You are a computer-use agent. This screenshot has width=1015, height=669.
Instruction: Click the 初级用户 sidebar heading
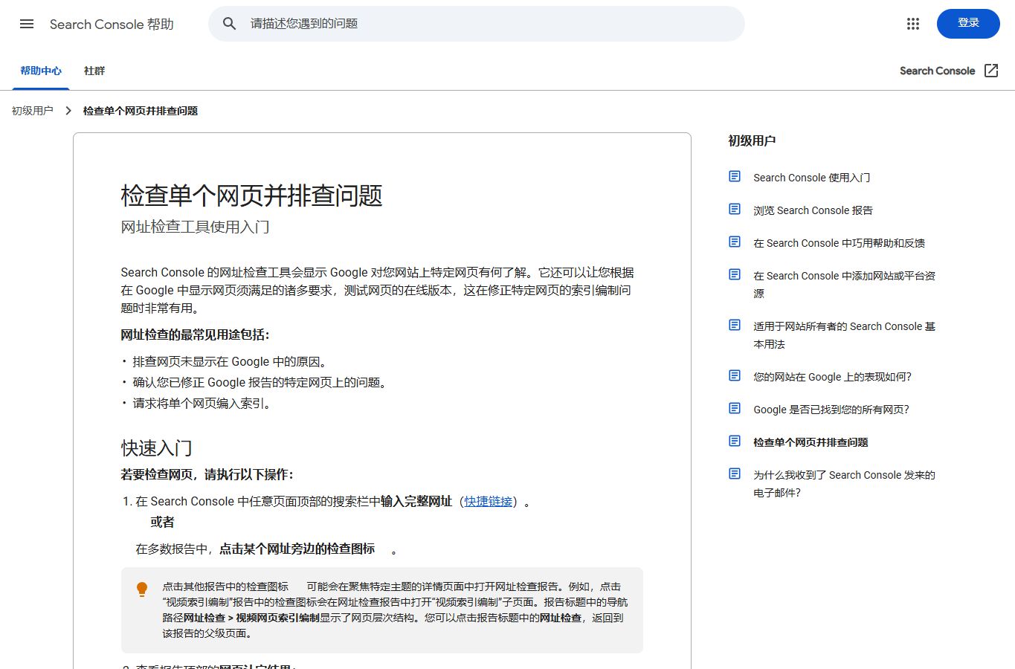[752, 140]
